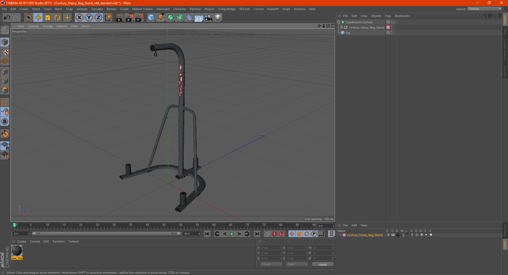Open material manager Texture menu
Image resolution: width=508 pixels, height=275 pixels.
point(73,241)
